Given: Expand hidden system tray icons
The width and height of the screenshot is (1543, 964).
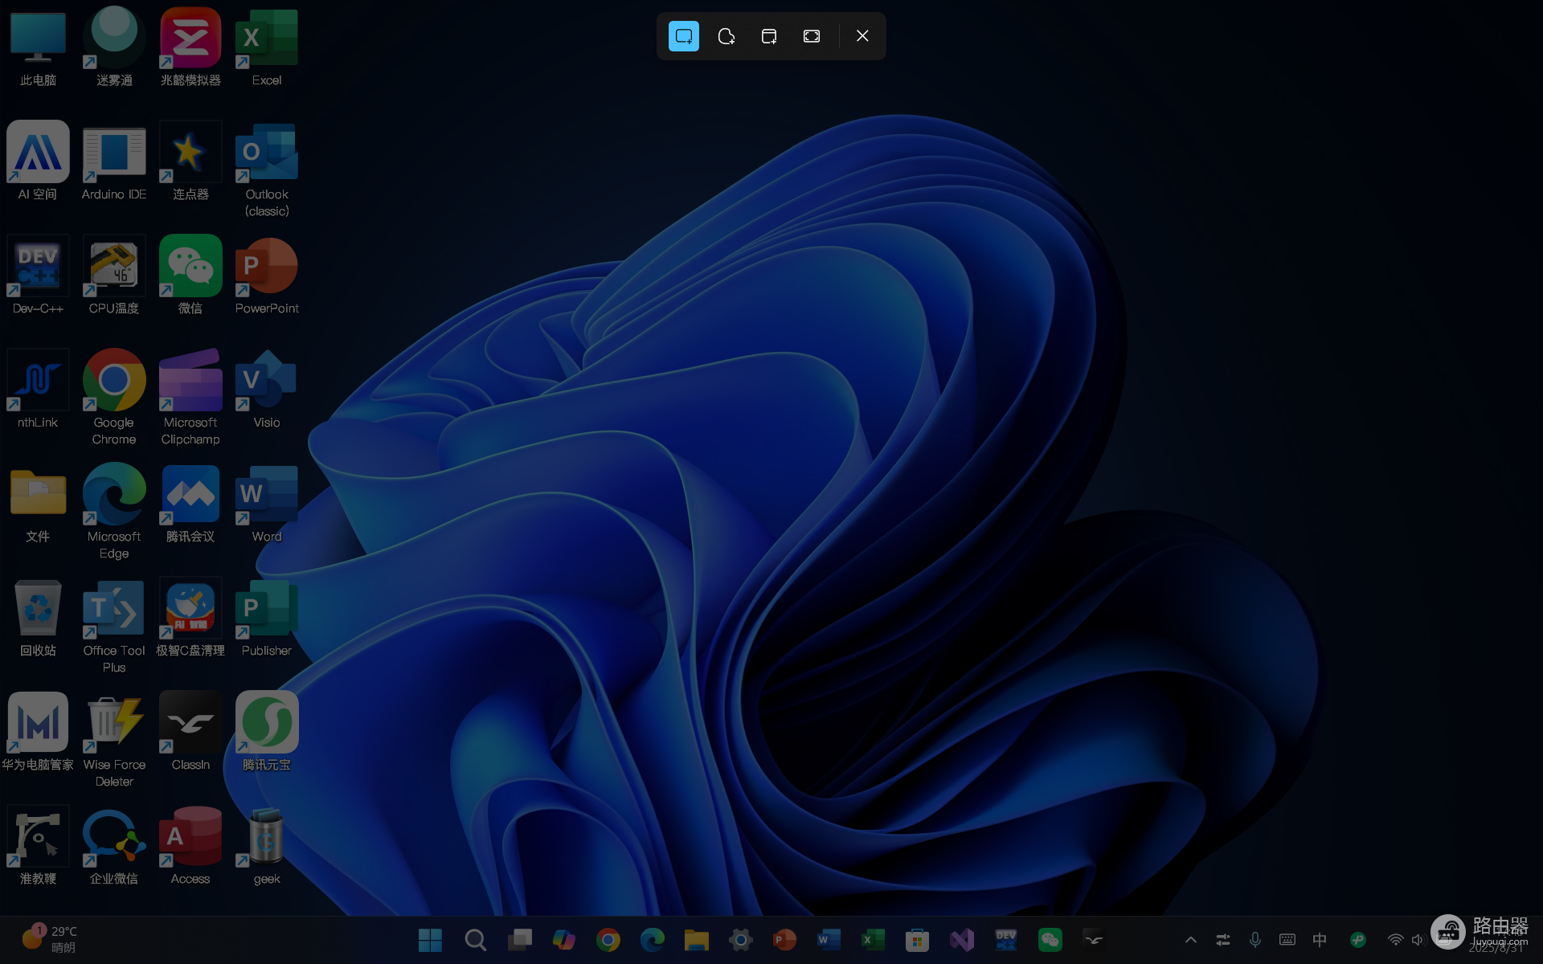Looking at the screenshot, I should pos(1191,939).
